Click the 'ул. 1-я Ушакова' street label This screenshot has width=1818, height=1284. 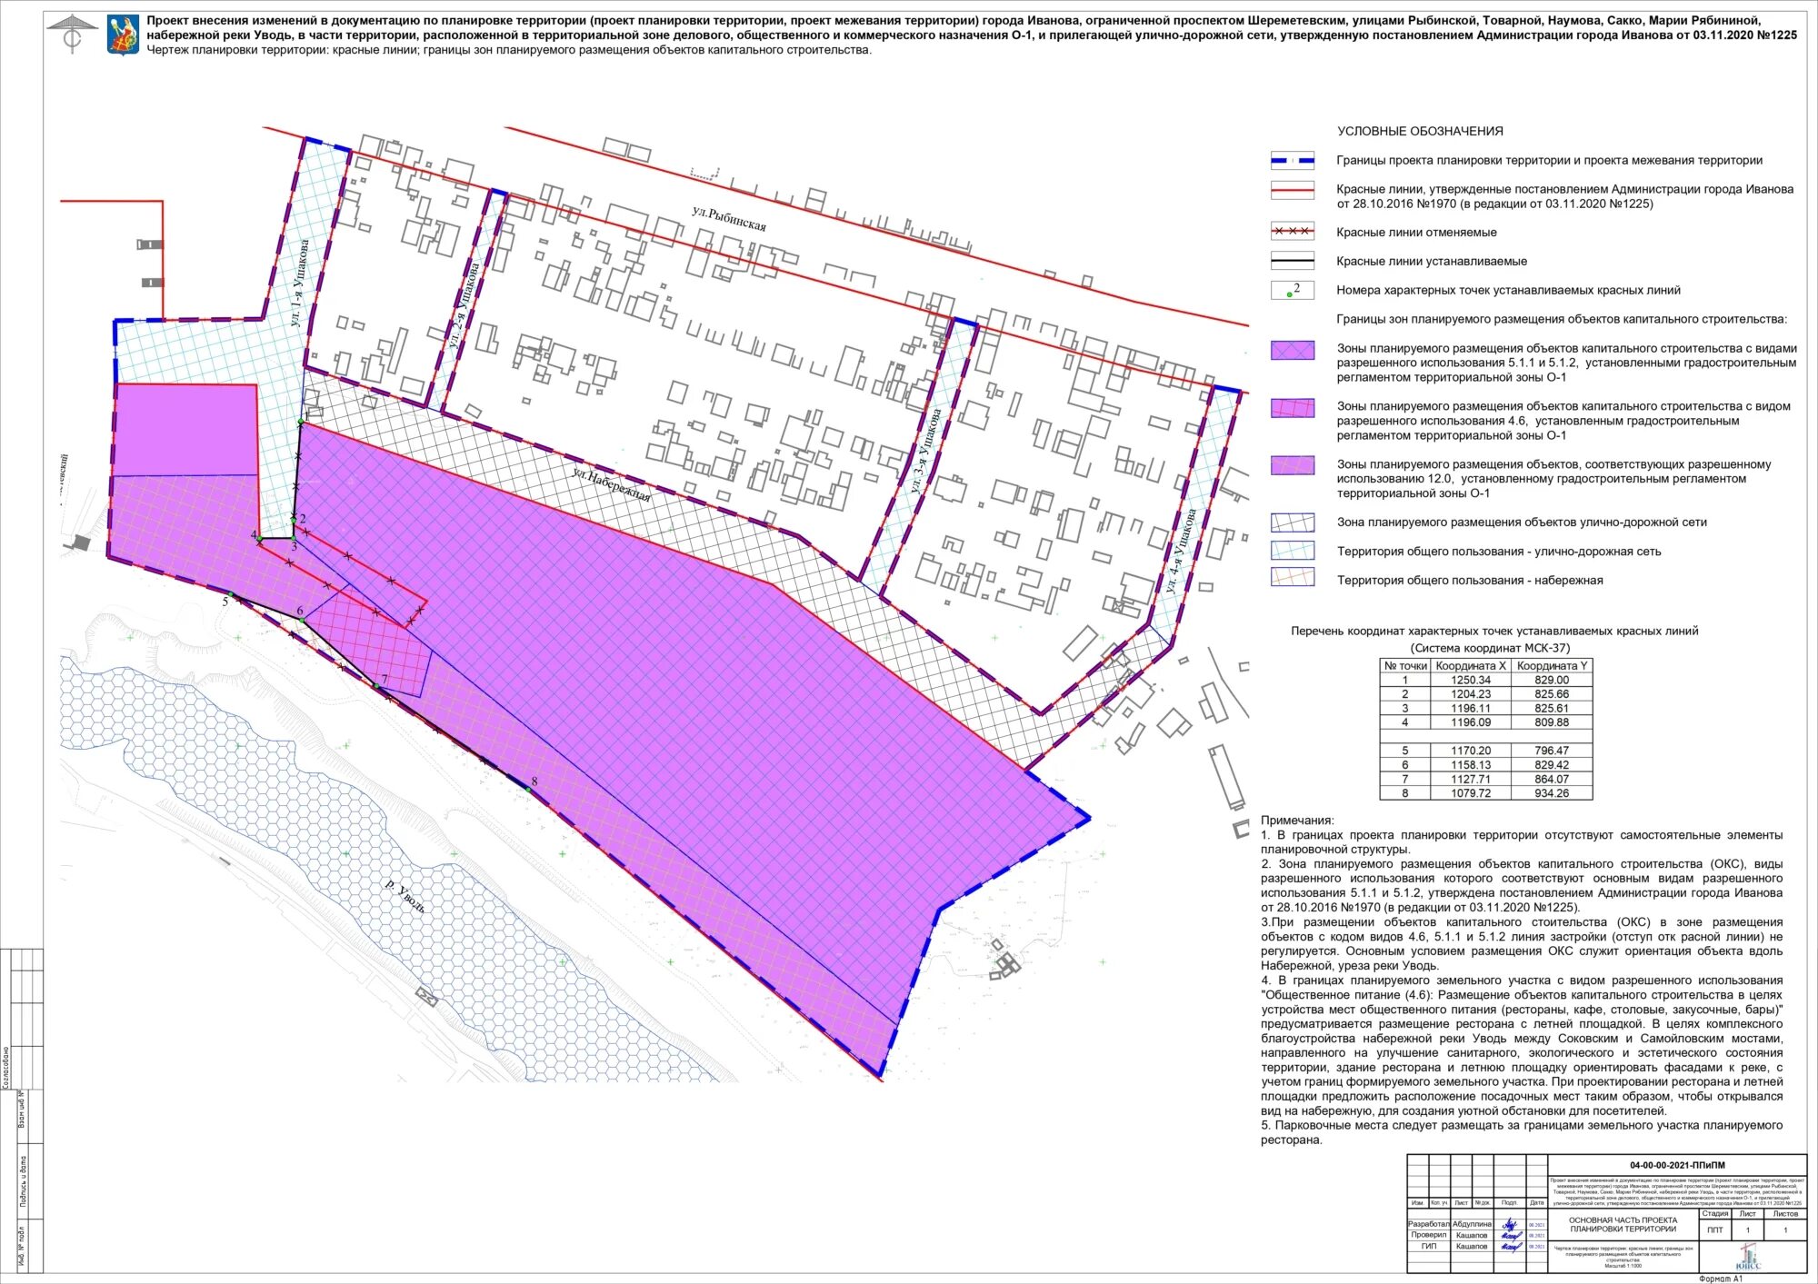click(x=299, y=283)
